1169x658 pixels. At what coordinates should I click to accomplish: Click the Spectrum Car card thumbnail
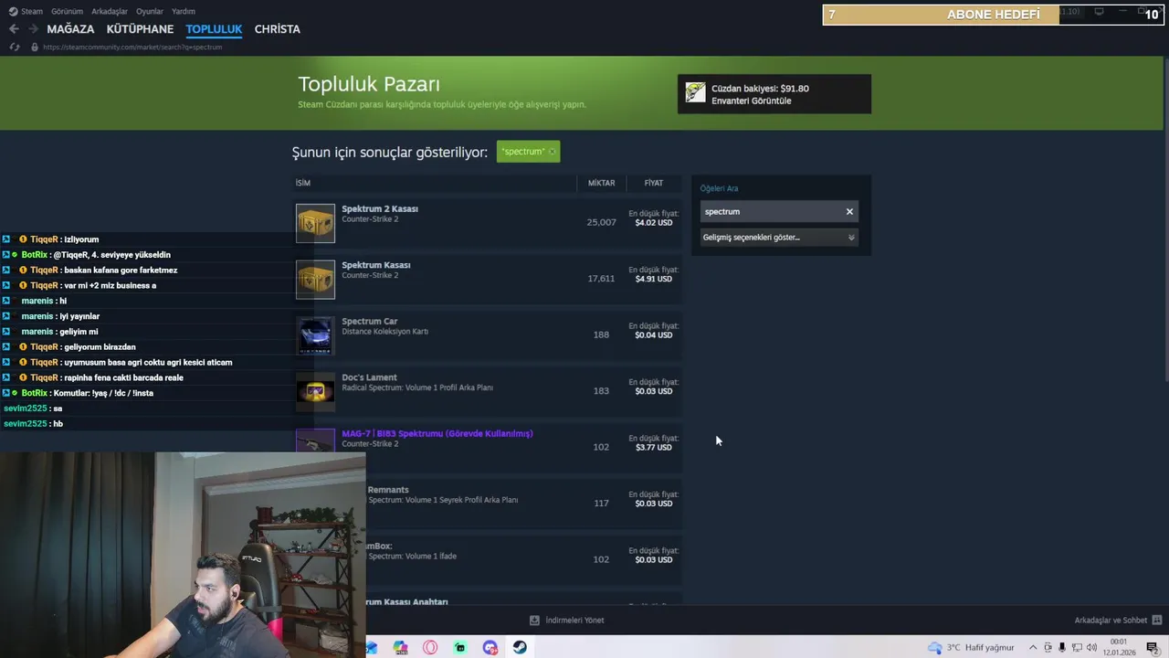(x=315, y=335)
